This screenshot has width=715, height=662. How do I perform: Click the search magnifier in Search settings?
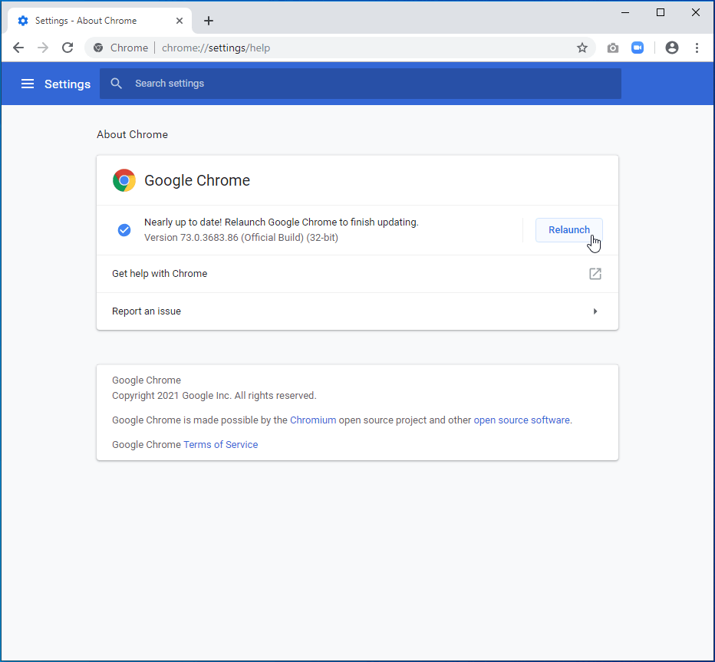click(x=116, y=84)
